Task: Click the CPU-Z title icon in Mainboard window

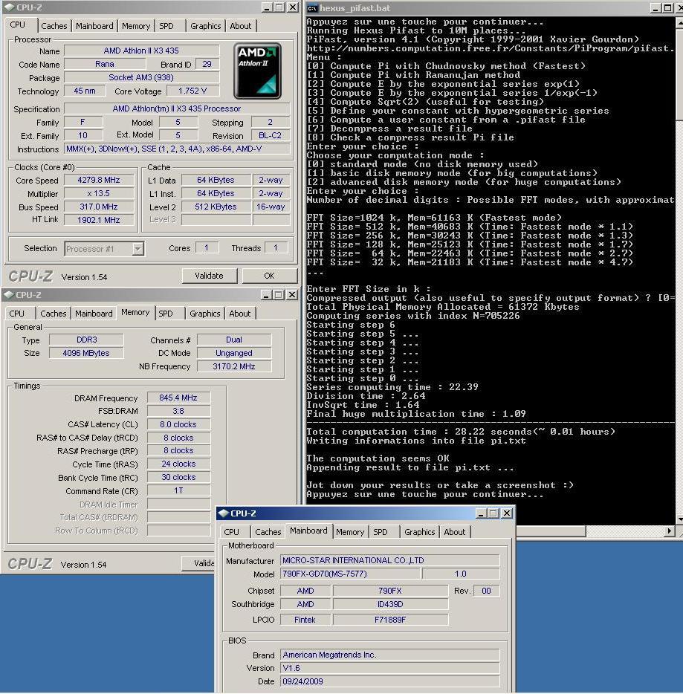Action: (224, 513)
